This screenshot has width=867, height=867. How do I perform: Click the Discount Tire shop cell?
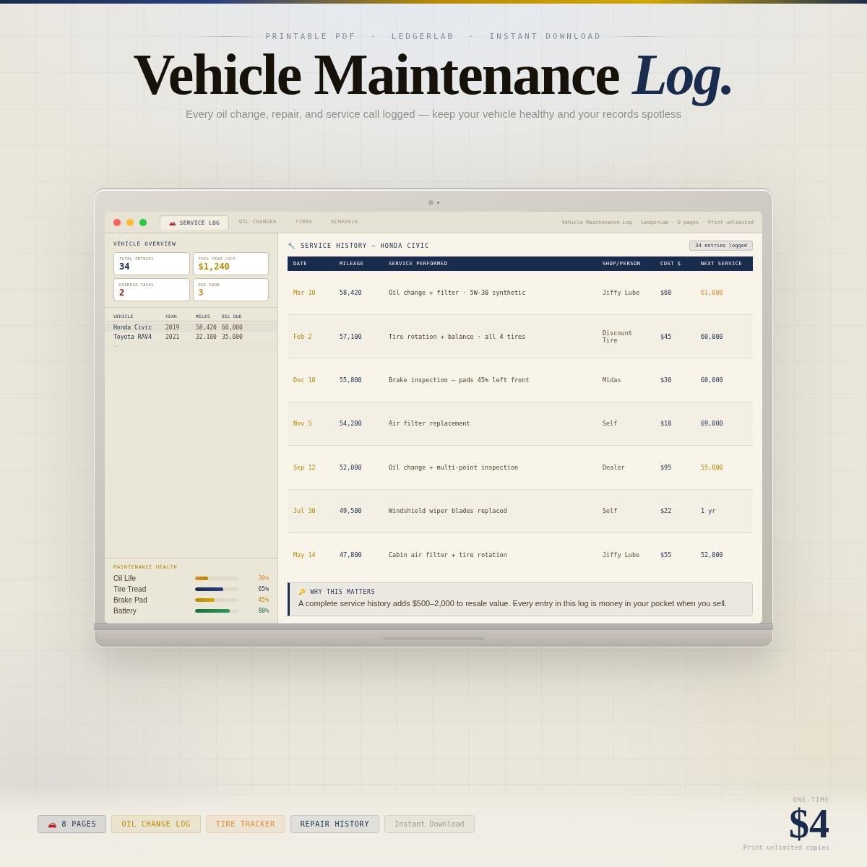[617, 337]
